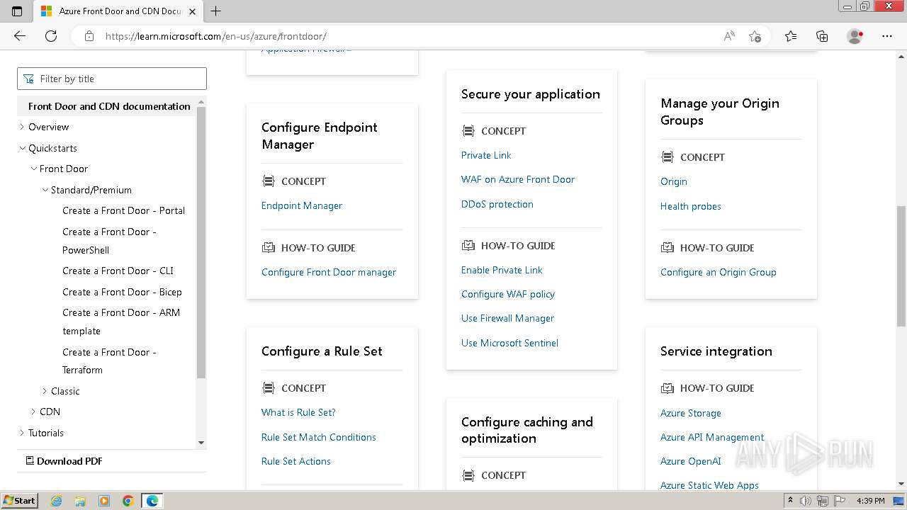
Task: Open the DDoS protection link
Action: coord(497,204)
